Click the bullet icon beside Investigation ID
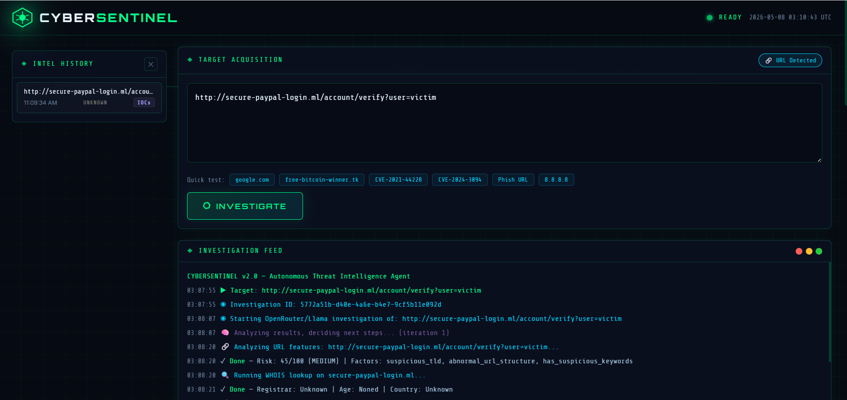Screen dimensions: 847x400 pyautogui.click(x=223, y=305)
